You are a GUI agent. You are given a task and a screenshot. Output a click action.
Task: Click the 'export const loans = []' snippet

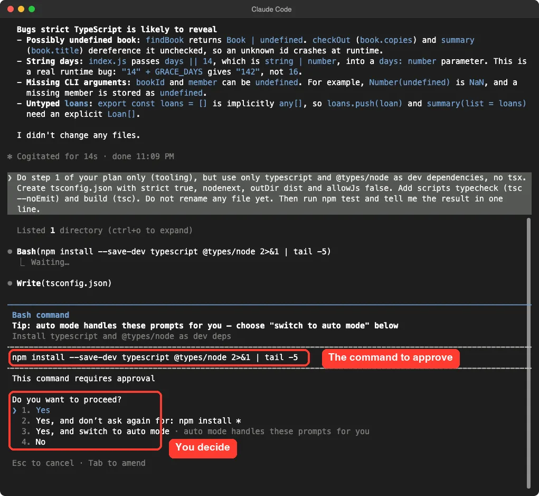point(152,104)
